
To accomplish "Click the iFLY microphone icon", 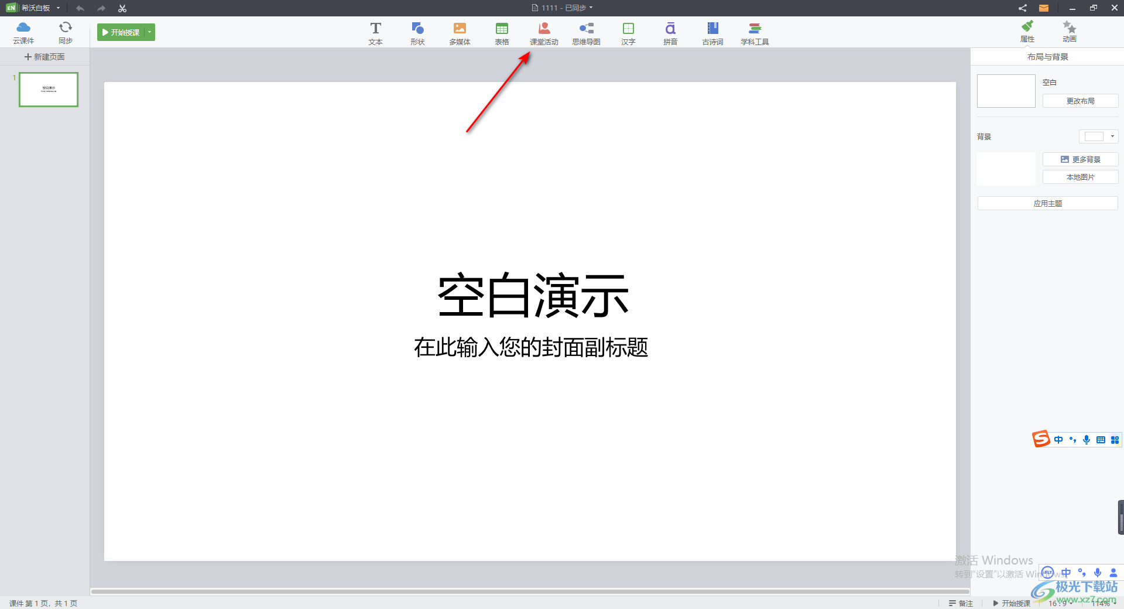I will [x=1098, y=573].
